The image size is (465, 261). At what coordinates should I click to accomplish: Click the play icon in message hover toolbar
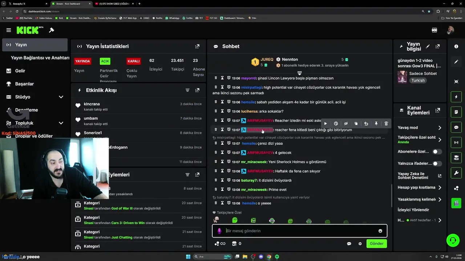325,124
